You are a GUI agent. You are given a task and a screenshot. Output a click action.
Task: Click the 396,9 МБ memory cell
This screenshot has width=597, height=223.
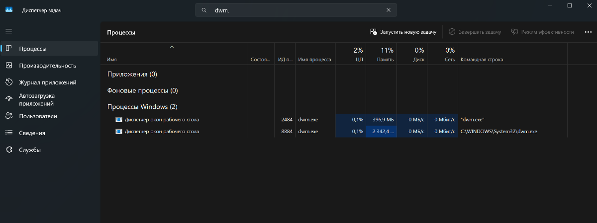pyautogui.click(x=382, y=120)
